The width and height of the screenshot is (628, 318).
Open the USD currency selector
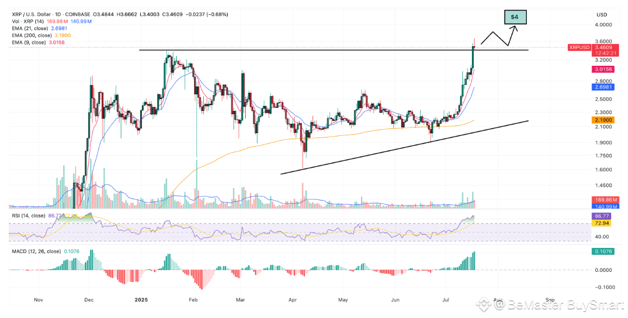click(601, 15)
